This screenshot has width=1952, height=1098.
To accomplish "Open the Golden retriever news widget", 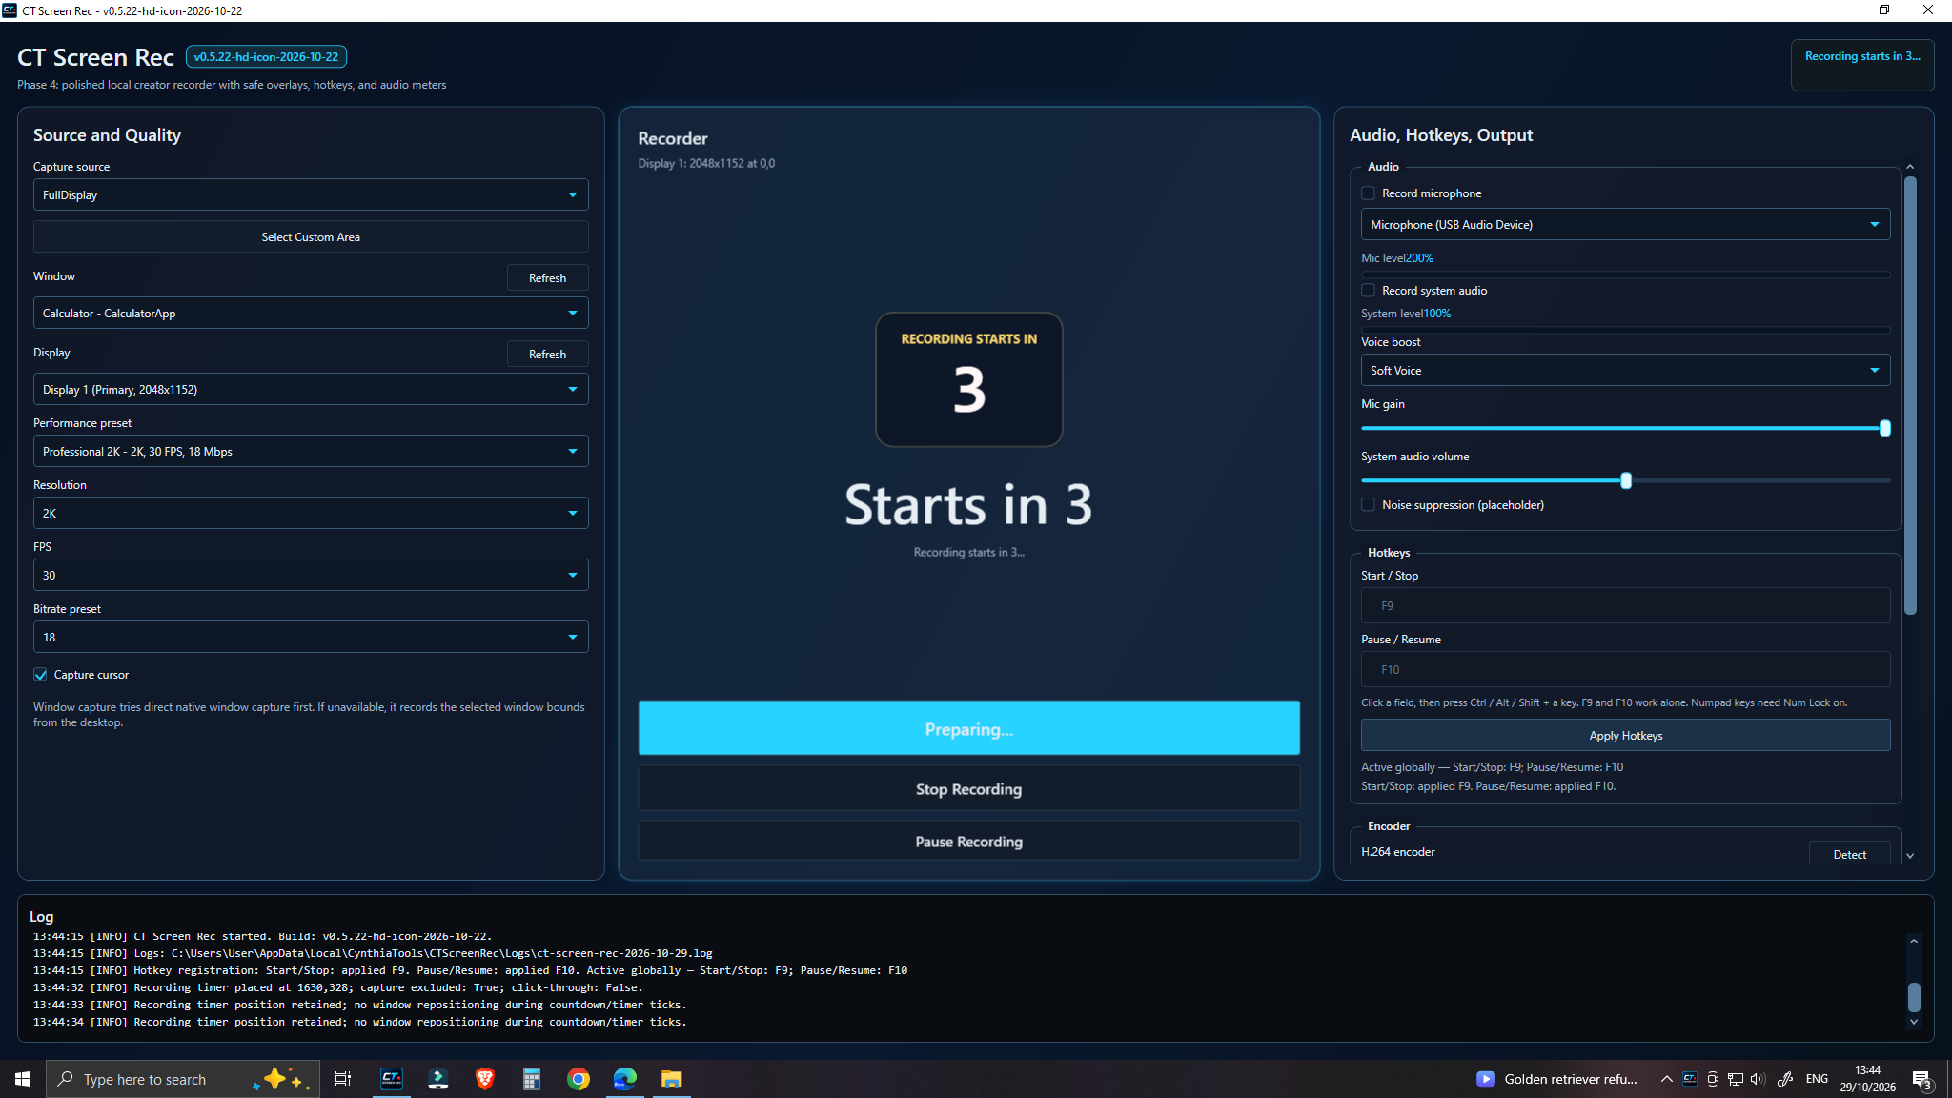I will point(1557,1079).
